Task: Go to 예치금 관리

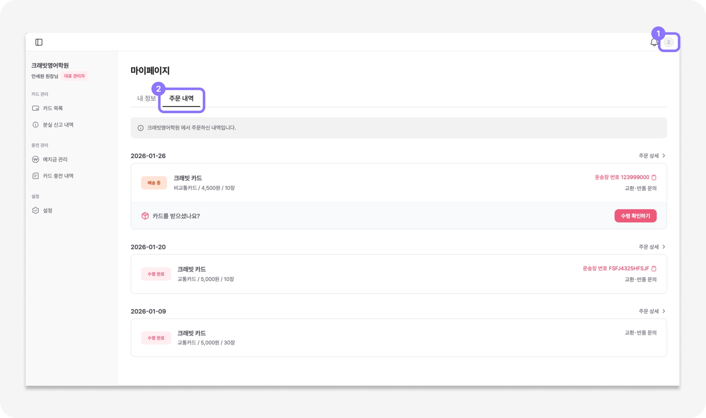Action: (x=55, y=160)
